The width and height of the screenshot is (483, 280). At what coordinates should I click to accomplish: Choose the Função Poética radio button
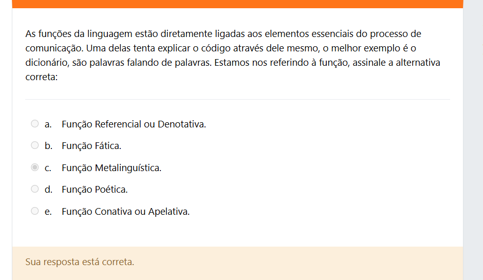[x=35, y=189]
